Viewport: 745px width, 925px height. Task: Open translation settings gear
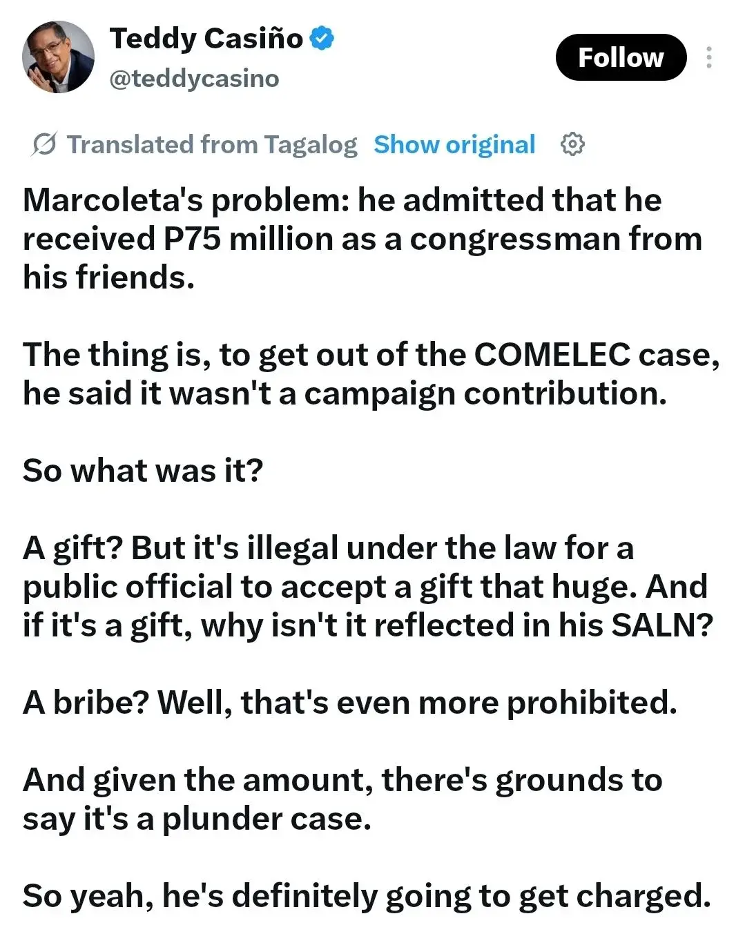click(x=572, y=144)
